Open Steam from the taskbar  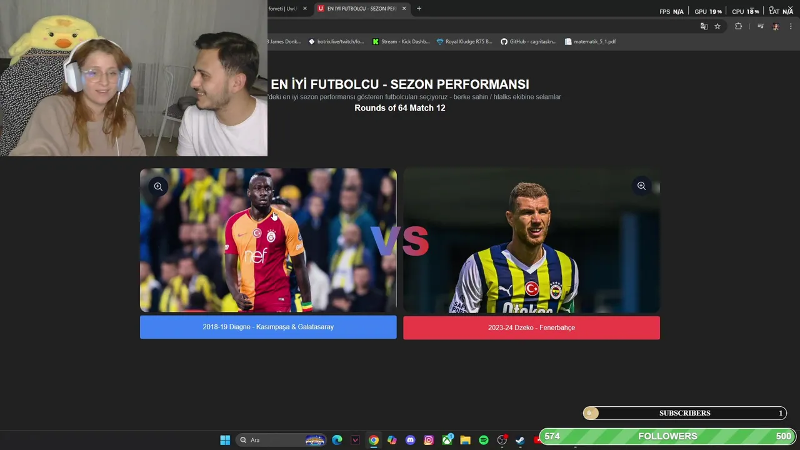[520, 440]
